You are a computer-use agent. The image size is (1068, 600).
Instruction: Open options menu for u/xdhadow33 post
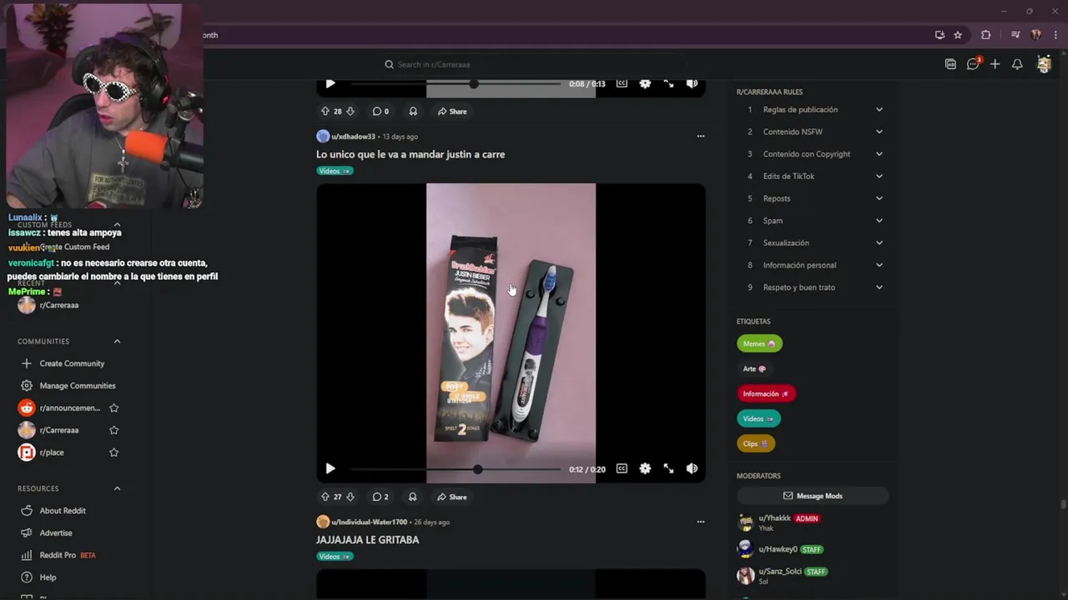[x=701, y=136]
